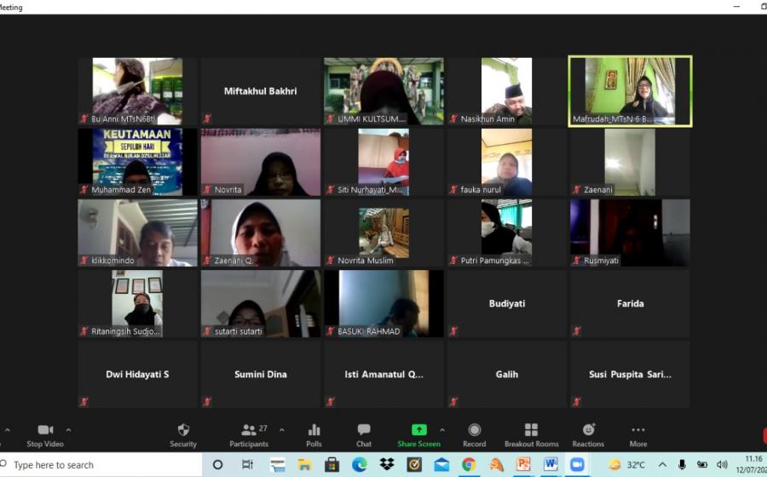Image resolution: width=767 pixels, height=477 pixels.
Task: Expand the arrow next to Participants
Action: (x=282, y=429)
